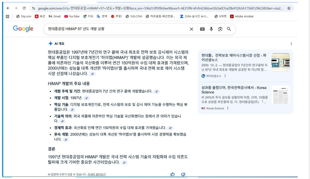The image size is (310, 179).
Task: Open source link after 개발 주체 및 기간 item
Action: tap(157, 92)
